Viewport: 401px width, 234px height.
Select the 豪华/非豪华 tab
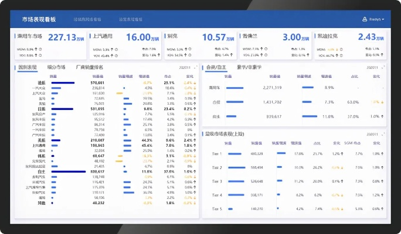point(249,67)
